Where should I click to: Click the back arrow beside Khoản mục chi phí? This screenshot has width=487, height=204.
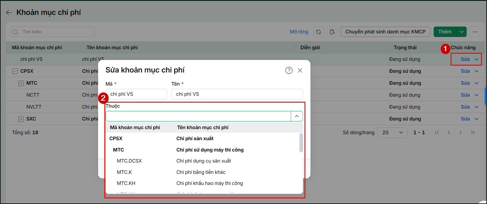tap(9, 13)
